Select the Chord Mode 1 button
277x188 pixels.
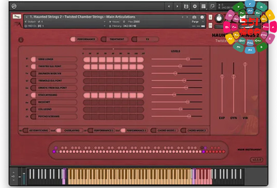[x=164, y=131]
